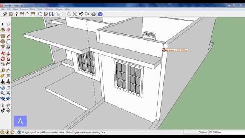Select the Freehand drawing tool
245x138 pixels.
click(8, 47)
